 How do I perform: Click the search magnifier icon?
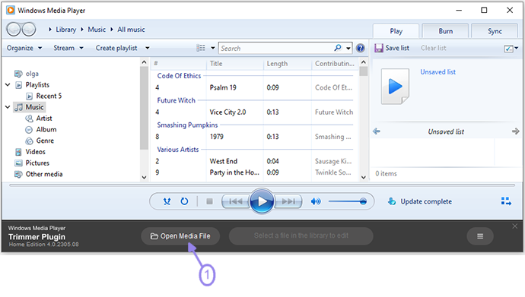click(338, 48)
